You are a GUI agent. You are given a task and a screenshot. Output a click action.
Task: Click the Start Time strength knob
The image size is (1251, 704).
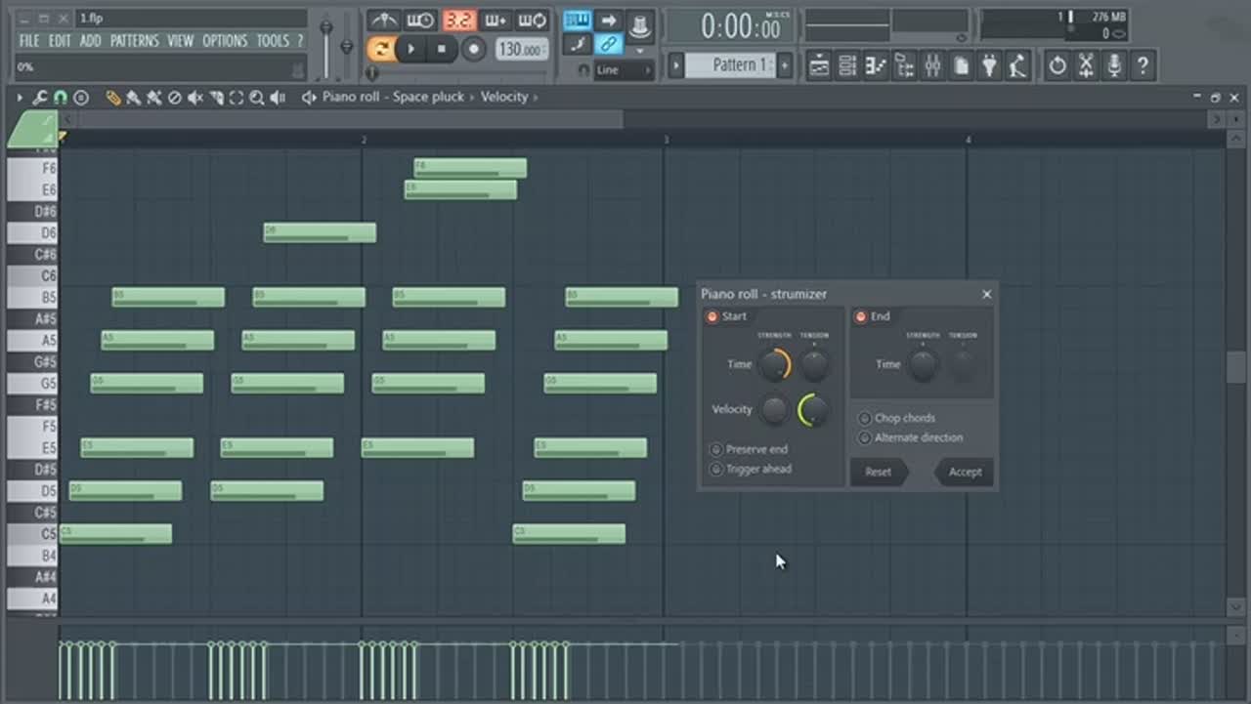(773, 365)
